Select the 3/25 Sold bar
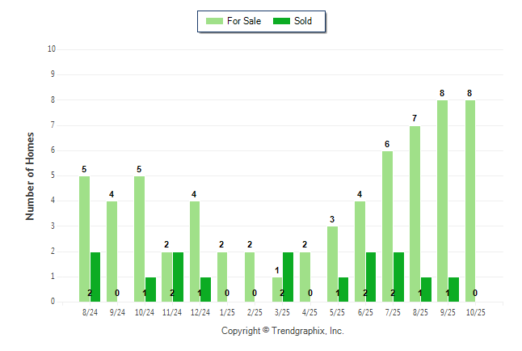Image resolution: width=522 pixels, height=351 pixels. click(288, 277)
